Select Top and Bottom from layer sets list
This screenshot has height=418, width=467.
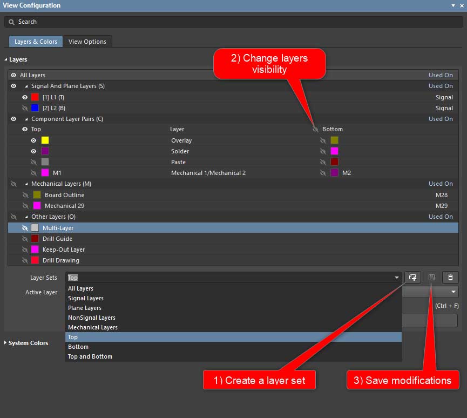click(90, 356)
